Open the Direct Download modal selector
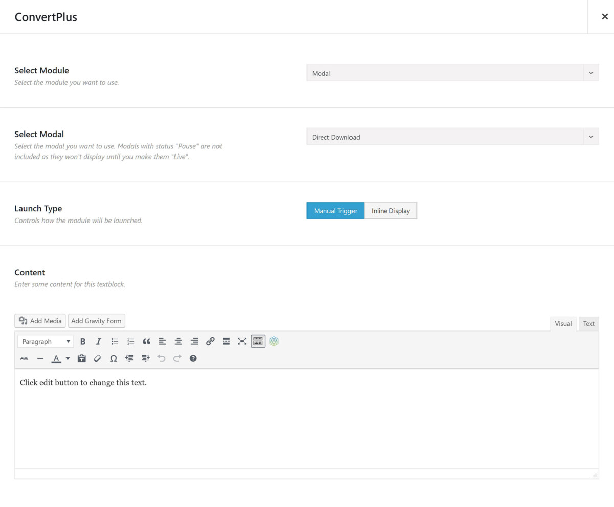The height and width of the screenshot is (507, 614). click(x=452, y=137)
